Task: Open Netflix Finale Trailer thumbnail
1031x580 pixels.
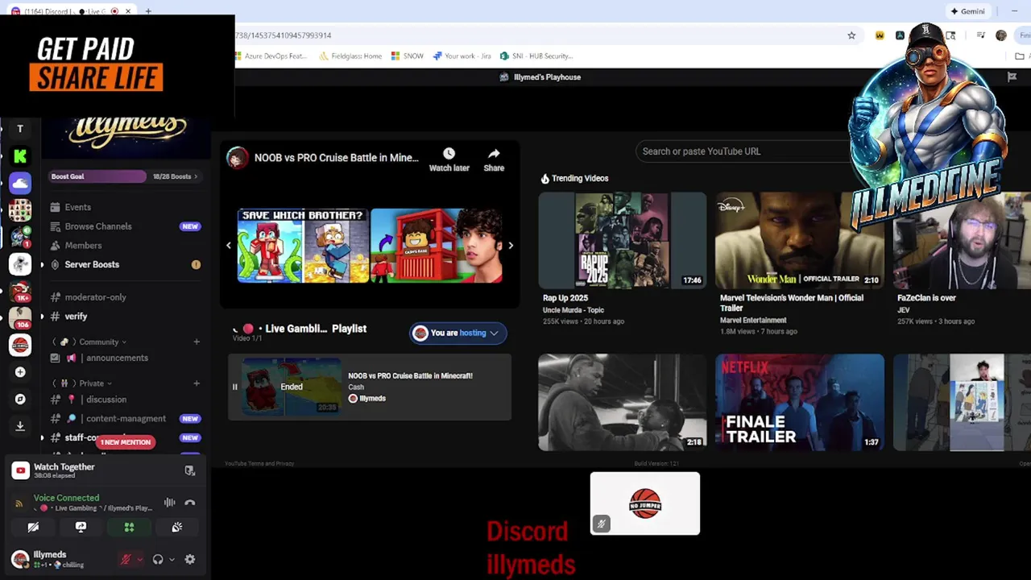Action: (800, 402)
